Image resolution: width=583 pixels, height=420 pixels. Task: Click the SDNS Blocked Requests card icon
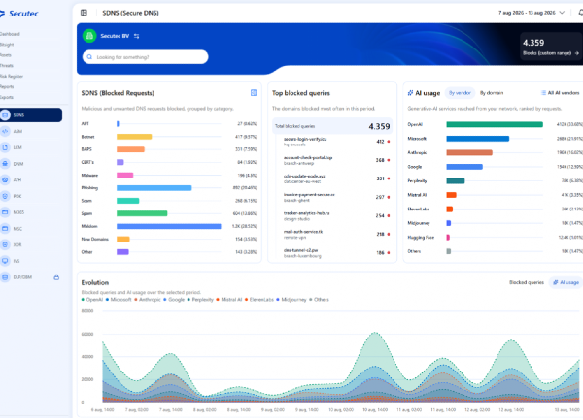click(x=254, y=93)
